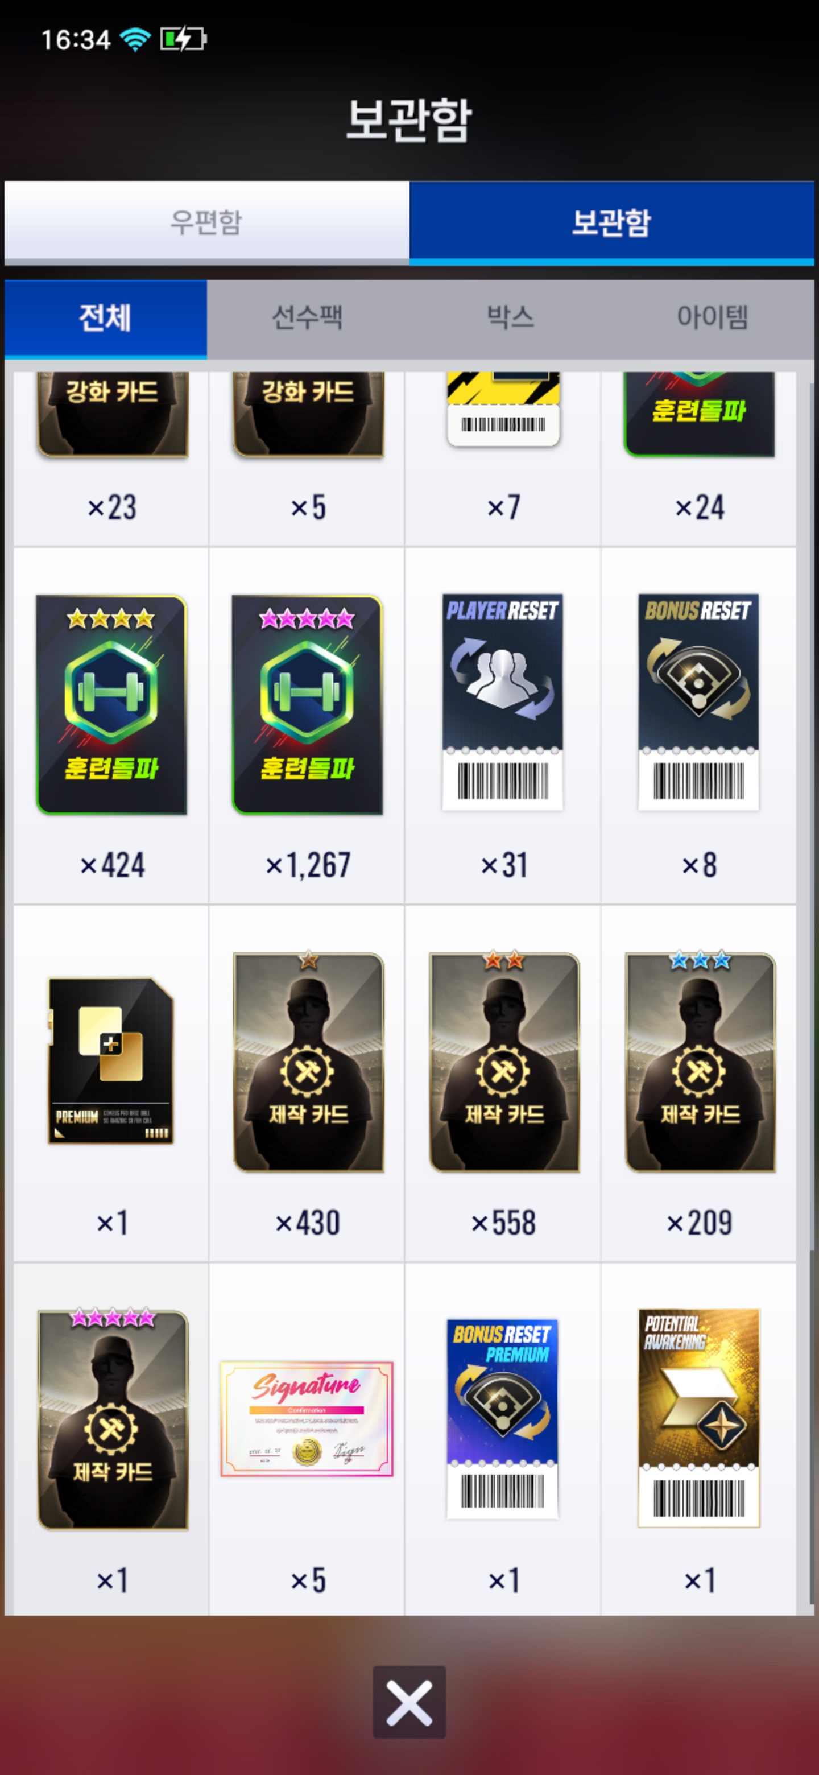Open the five-star pink 제작 카드
This screenshot has width=819, height=1775.
tap(112, 1419)
